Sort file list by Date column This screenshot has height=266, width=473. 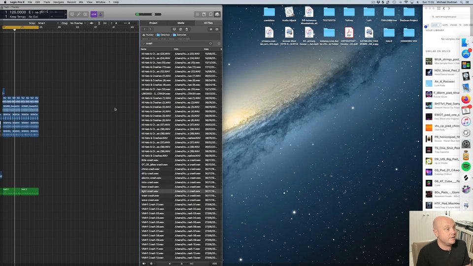pyautogui.click(x=212, y=49)
